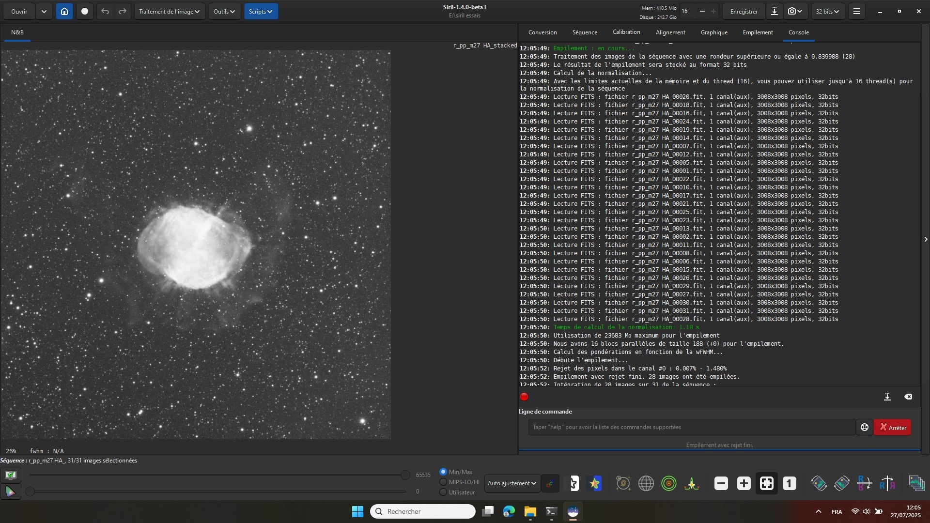The width and height of the screenshot is (930, 523).
Task: Click the red Arrêter button
Action: 892,427
